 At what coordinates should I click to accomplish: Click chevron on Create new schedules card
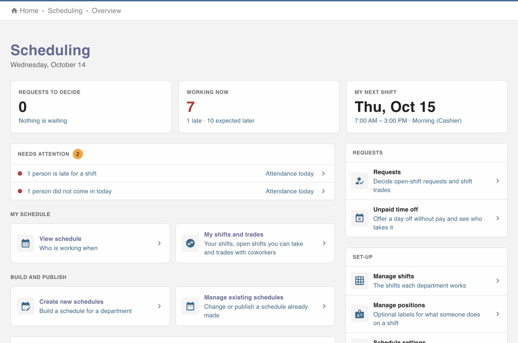coord(159,306)
